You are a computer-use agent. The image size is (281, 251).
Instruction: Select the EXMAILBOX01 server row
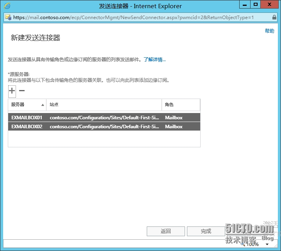tap(104, 117)
